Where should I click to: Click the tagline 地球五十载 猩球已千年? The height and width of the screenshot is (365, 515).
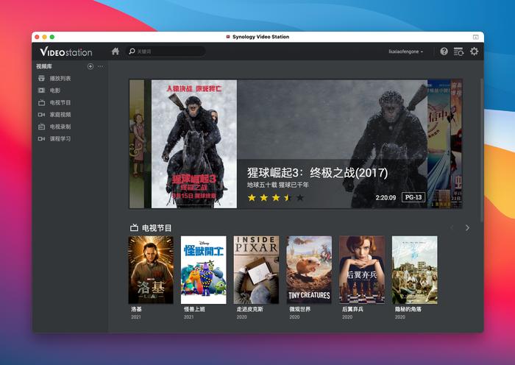pyautogui.click(x=278, y=185)
